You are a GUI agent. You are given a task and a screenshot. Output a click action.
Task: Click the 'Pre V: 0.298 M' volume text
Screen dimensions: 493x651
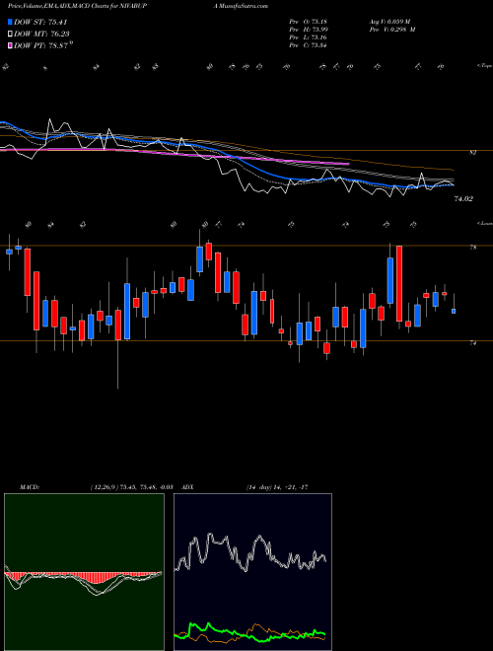tap(391, 30)
